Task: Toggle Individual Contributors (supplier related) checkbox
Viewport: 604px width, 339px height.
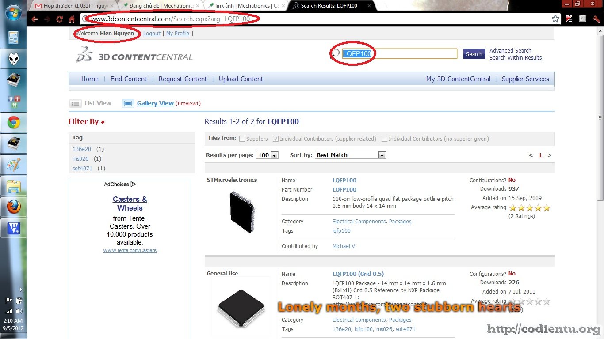Action: (x=275, y=139)
